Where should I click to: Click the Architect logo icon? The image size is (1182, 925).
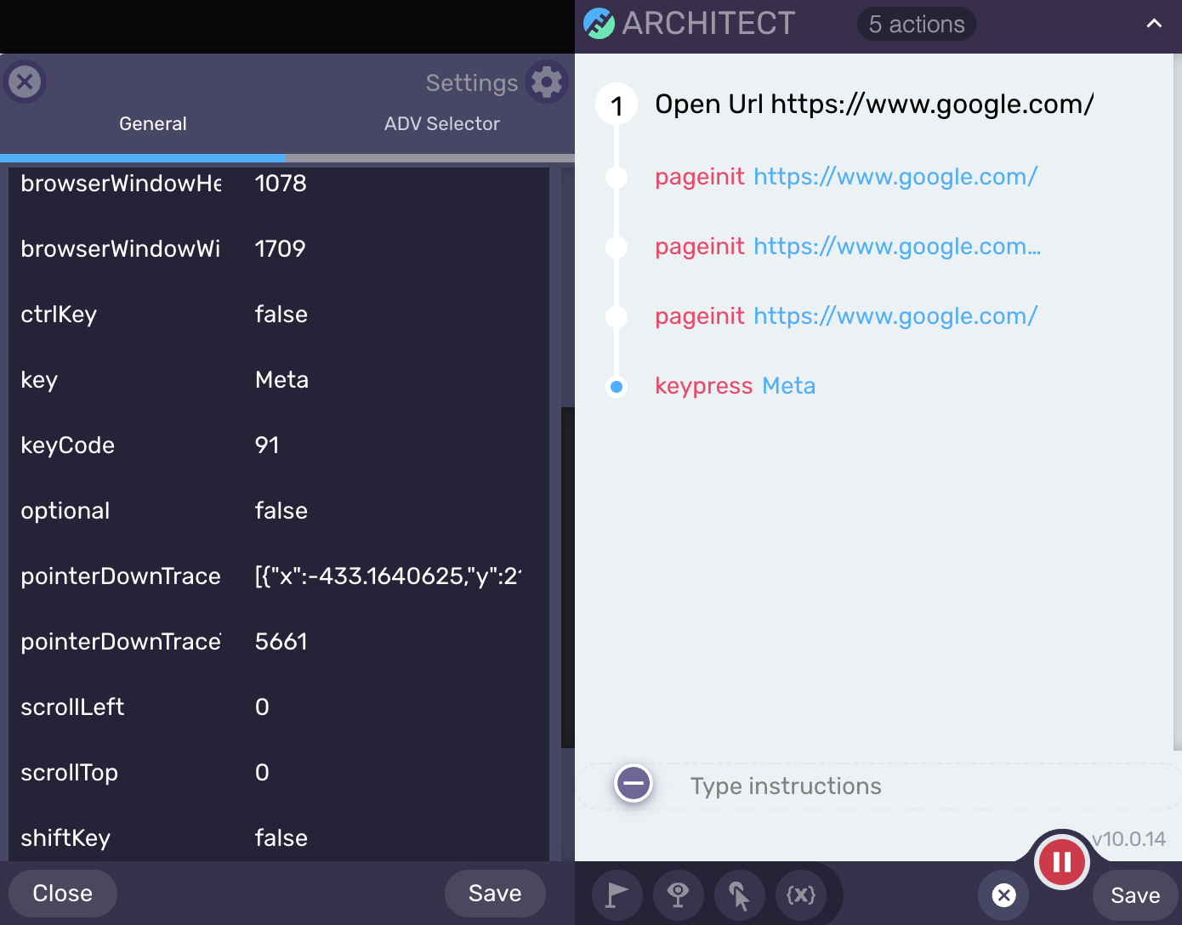(599, 24)
